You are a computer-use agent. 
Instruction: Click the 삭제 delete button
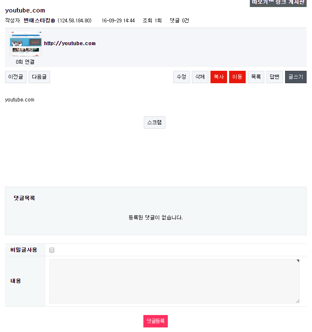(x=200, y=77)
